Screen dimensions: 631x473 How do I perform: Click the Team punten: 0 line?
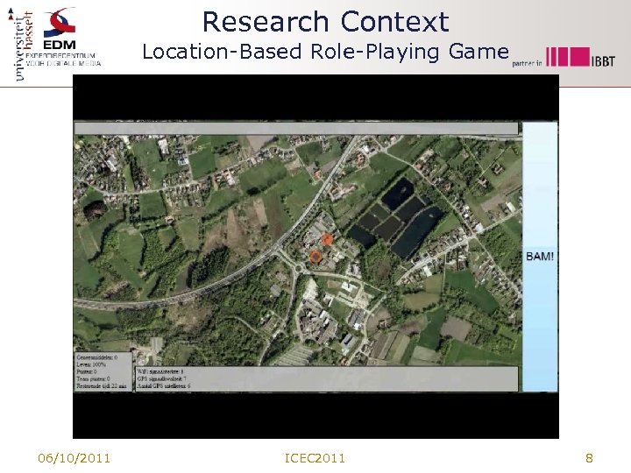(93, 379)
